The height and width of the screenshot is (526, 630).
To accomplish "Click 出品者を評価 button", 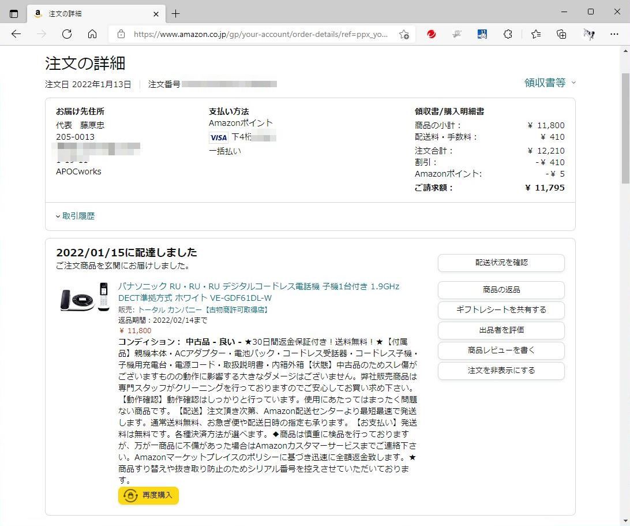I will 501,330.
